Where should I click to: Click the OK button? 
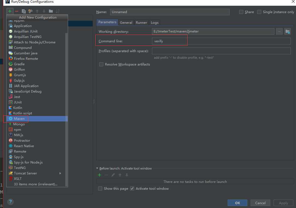coord(238,203)
